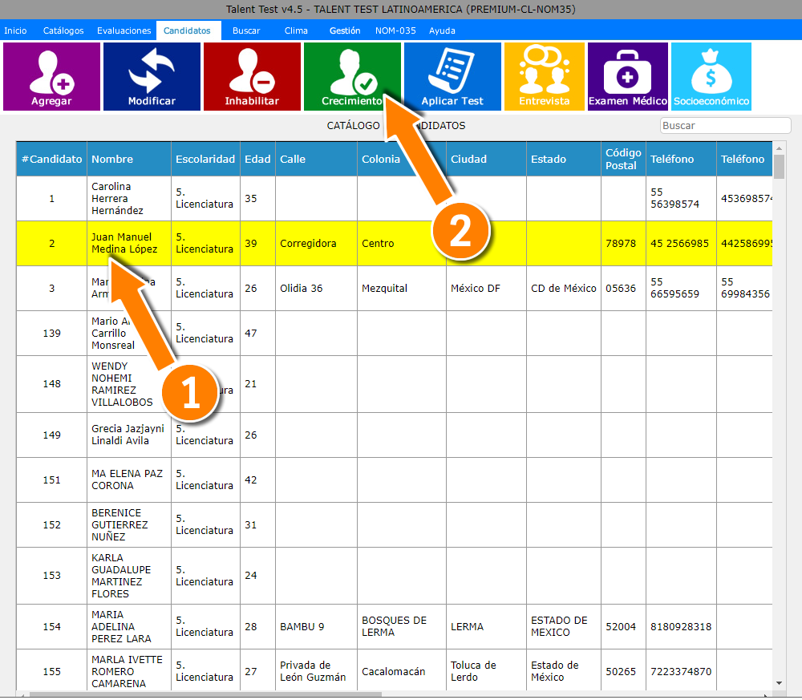Click the Buscar search field
The width and height of the screenshot is (802, 700).
click(x=725, y=125)
